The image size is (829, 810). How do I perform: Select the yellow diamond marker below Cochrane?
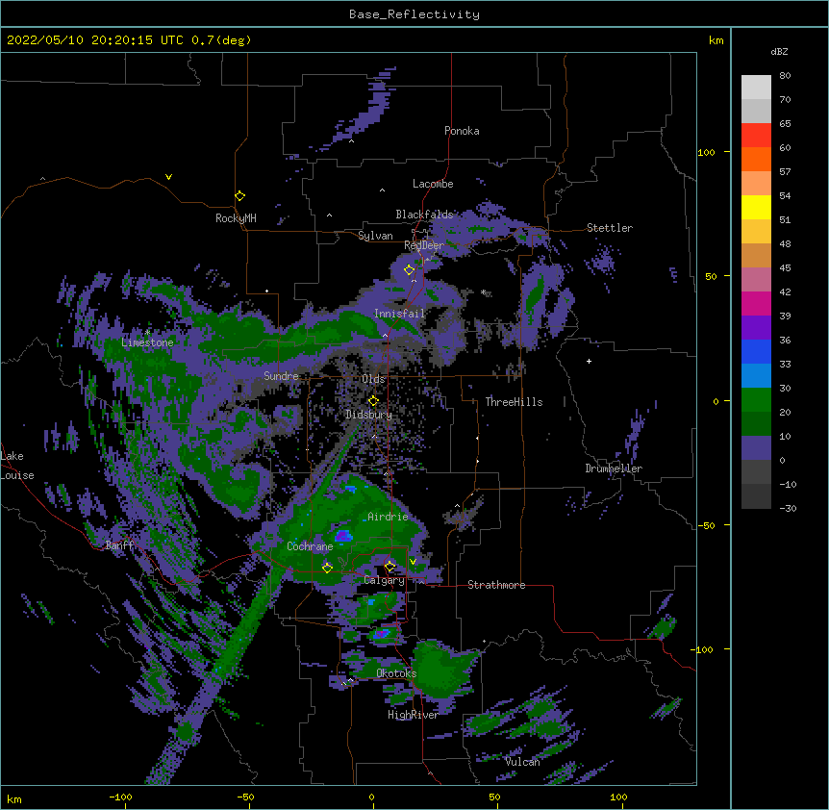click(327, 568)
